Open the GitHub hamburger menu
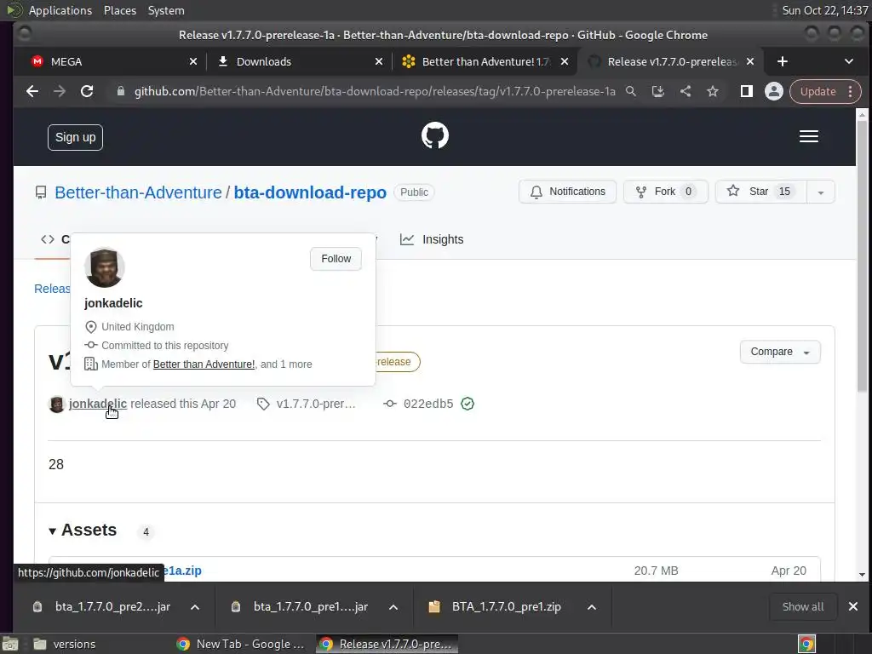 tap(809, 136)
